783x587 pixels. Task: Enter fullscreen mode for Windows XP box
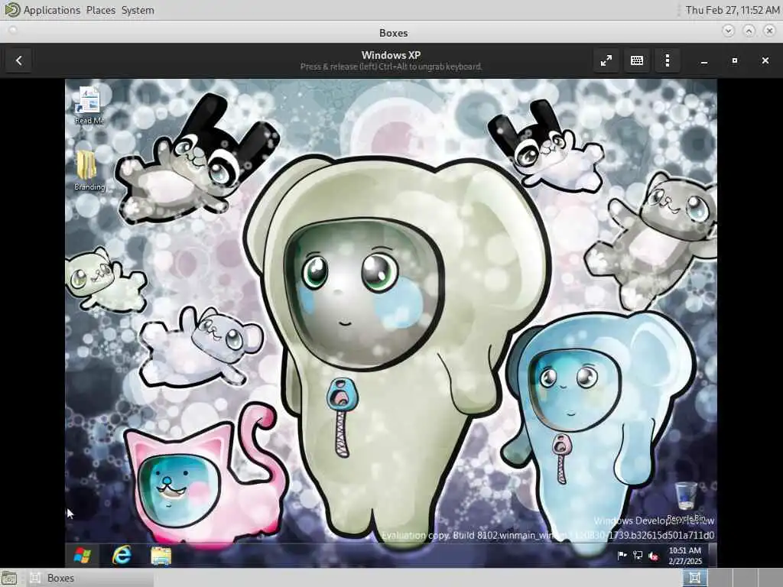tap(606, 60)
